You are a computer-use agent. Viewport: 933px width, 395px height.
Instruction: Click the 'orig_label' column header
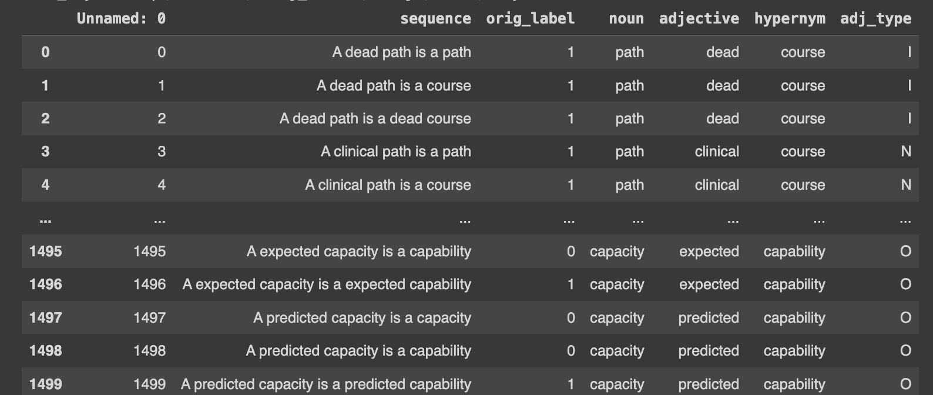coord(530,19)
